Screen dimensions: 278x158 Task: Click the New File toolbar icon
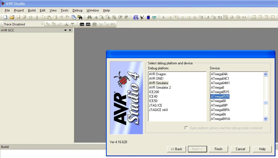5,17
